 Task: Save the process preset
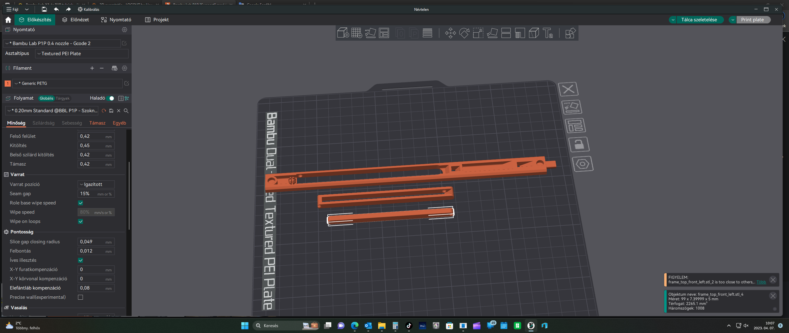point(111,111)
